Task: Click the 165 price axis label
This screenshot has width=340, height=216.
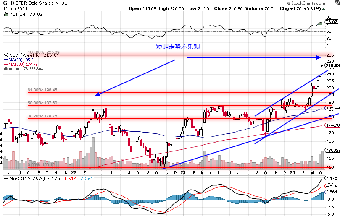Action: (x=330, y=141)
